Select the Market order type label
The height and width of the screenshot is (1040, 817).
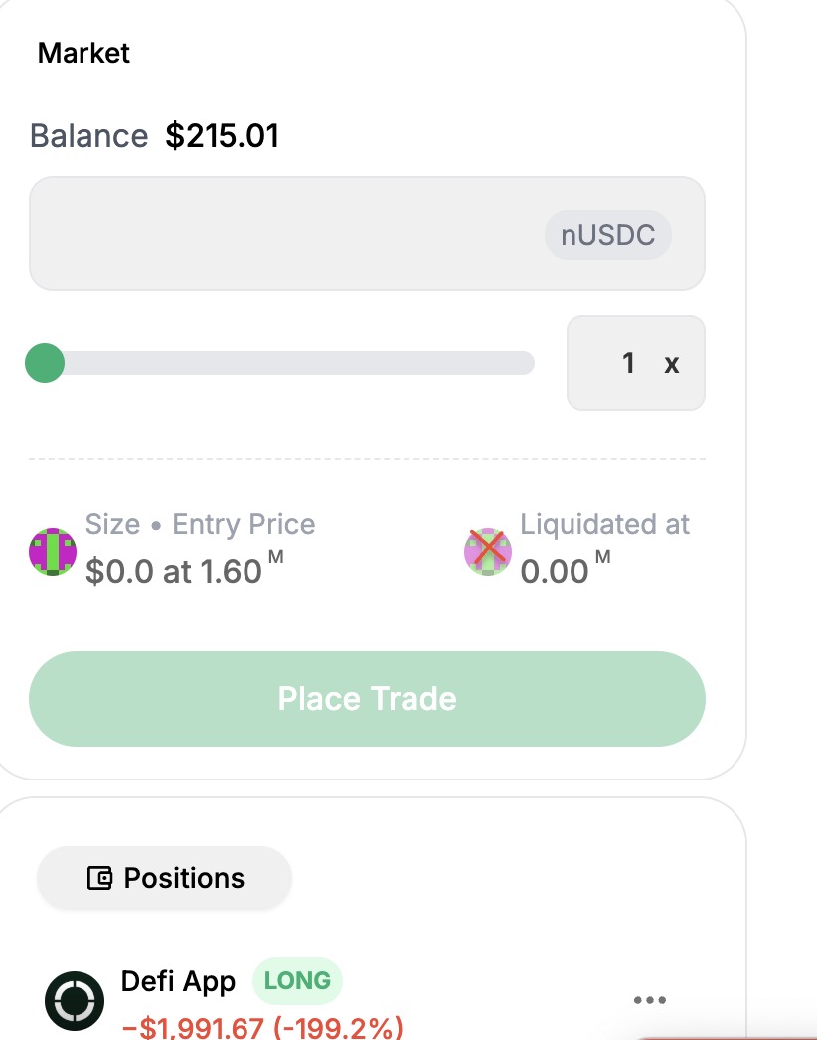tap(83, 53)
